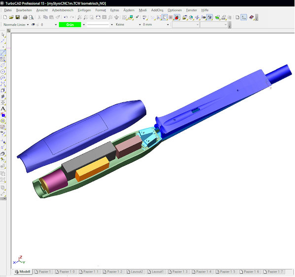The image size is (295, 277).
Task: Toggle the red grid snap icon
Action: [170, 17]
